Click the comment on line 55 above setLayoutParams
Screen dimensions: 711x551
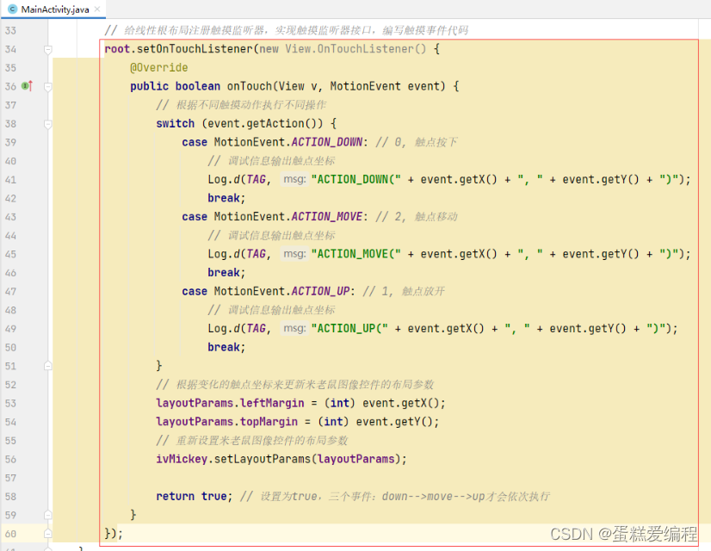[251, 440]
